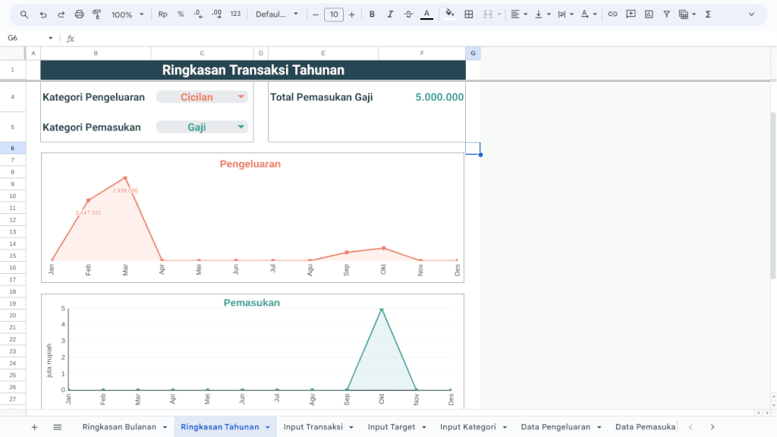
Task: Click the print icon
Action: 79,14
